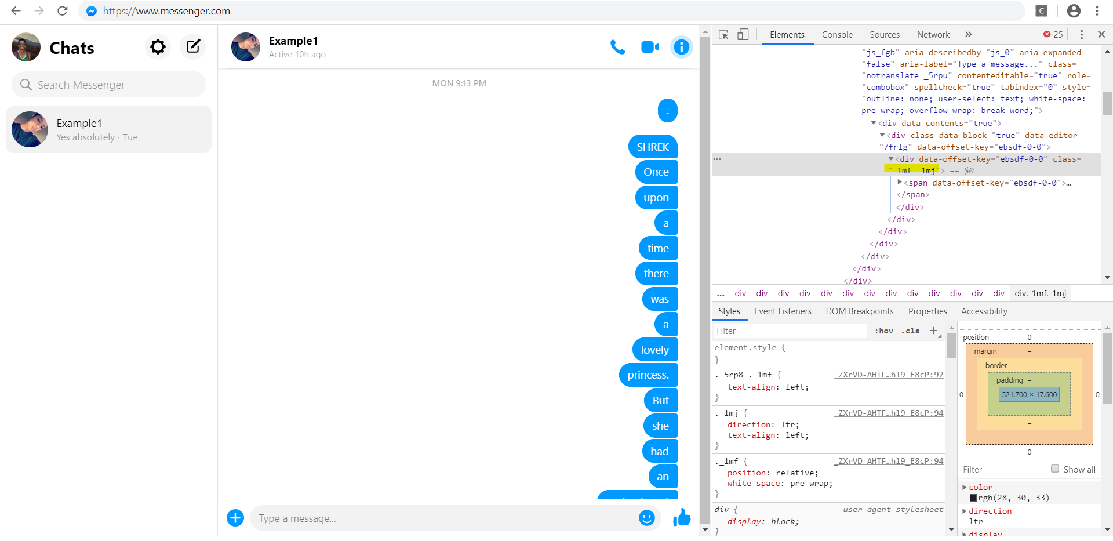The image size is (1113, 541).
Task: Open the Event Listeners tab
Action: click(783, 311)
